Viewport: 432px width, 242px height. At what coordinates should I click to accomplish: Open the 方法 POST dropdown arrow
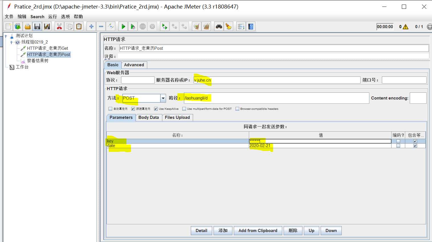click(x=163, y=98)
